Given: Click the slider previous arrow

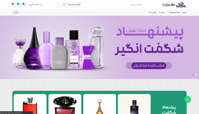Looking at the screenshot, I should [x=116, y=65].
